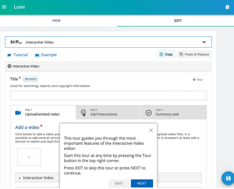Click the copy clipboard icon
Viewport: 234px width, 189px height.
click(161, 54)
